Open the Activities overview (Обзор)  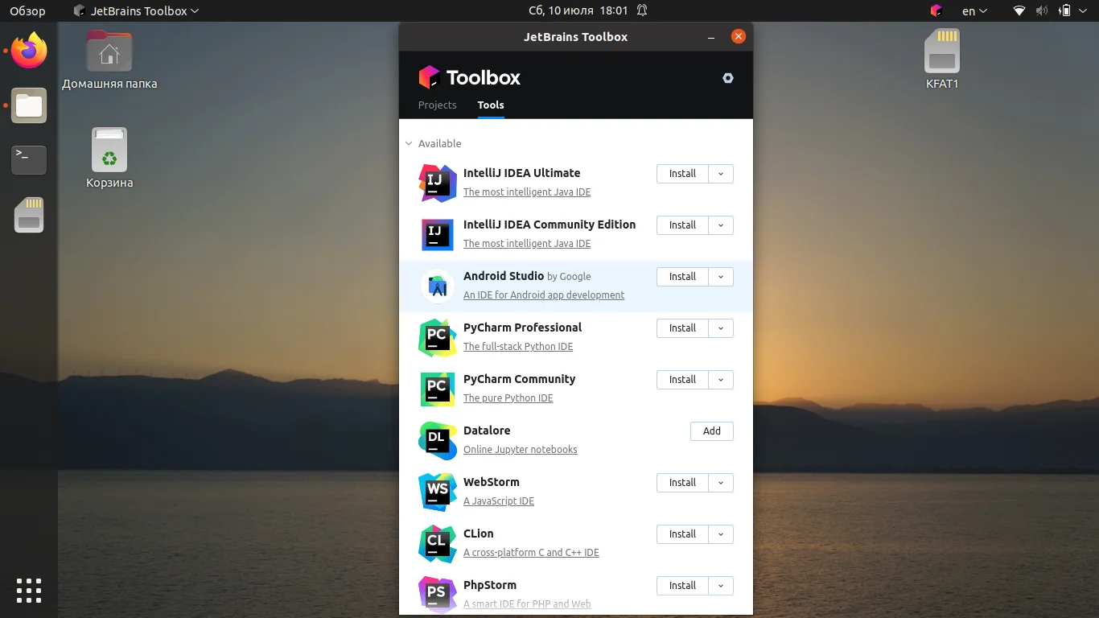pos(27,11)
